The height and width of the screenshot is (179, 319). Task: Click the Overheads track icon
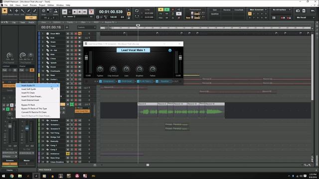(47, 71)
